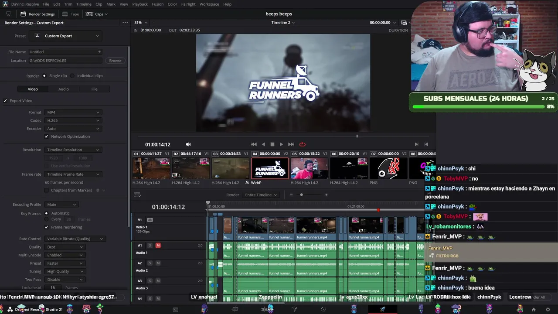Select Single clip render option
This screenshot has height=314, width=558.
(44, 76)
